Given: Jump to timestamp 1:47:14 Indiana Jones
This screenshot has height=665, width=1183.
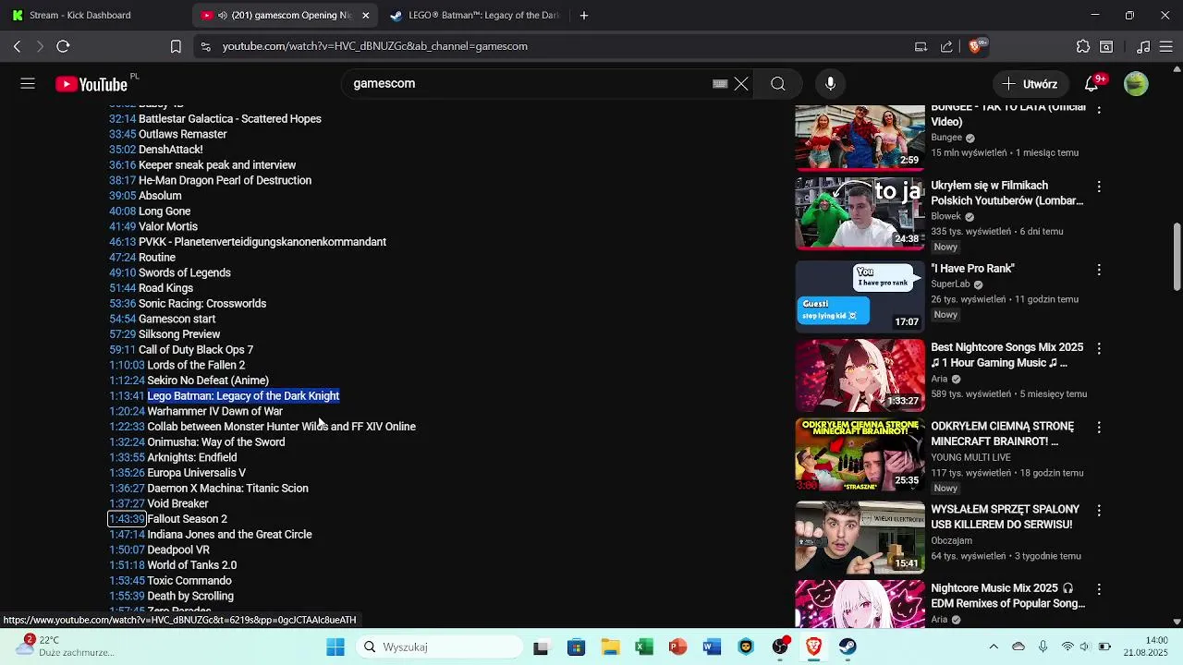Looking at the screenshot, I should click(127, 535).
